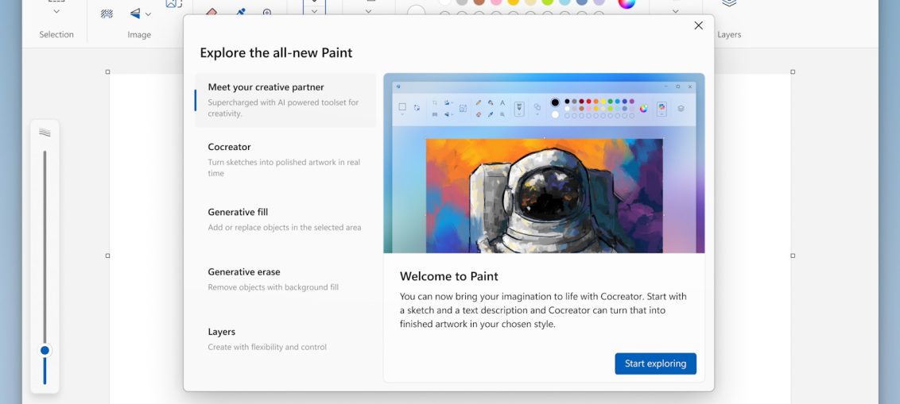Select the Cocreator item in list
This screenshot has width=900, height=404.
(x=285, y=160)
